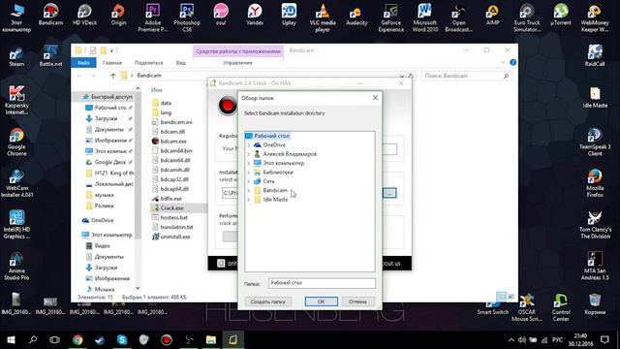
Task: Go up one folder level in Explorer
Action: [113, 76]
